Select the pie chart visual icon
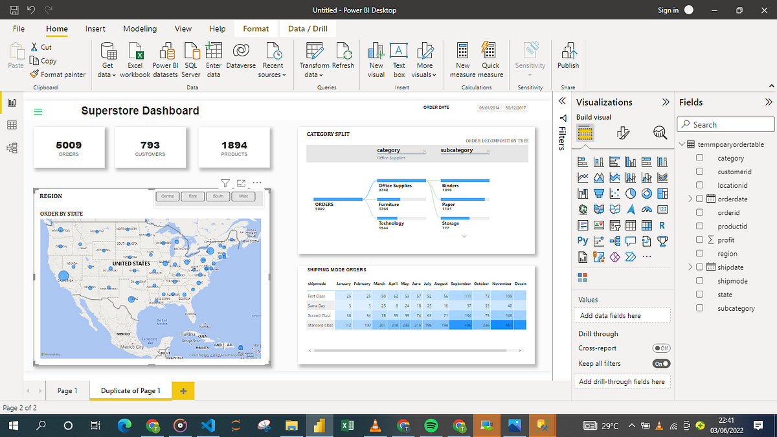 click(629, 192)
